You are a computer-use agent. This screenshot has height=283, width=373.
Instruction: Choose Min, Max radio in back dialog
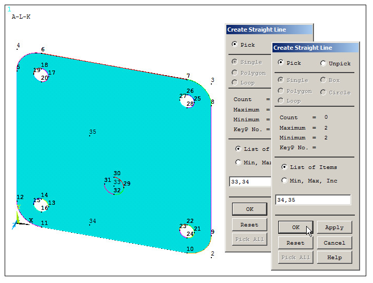tap(238, 162)
